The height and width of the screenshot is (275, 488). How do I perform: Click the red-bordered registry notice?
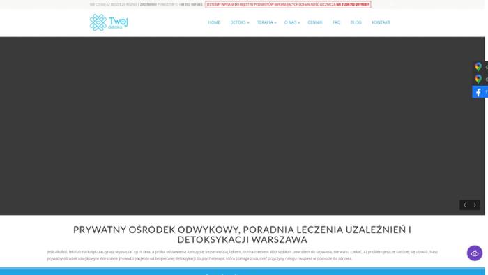point(288,4)
